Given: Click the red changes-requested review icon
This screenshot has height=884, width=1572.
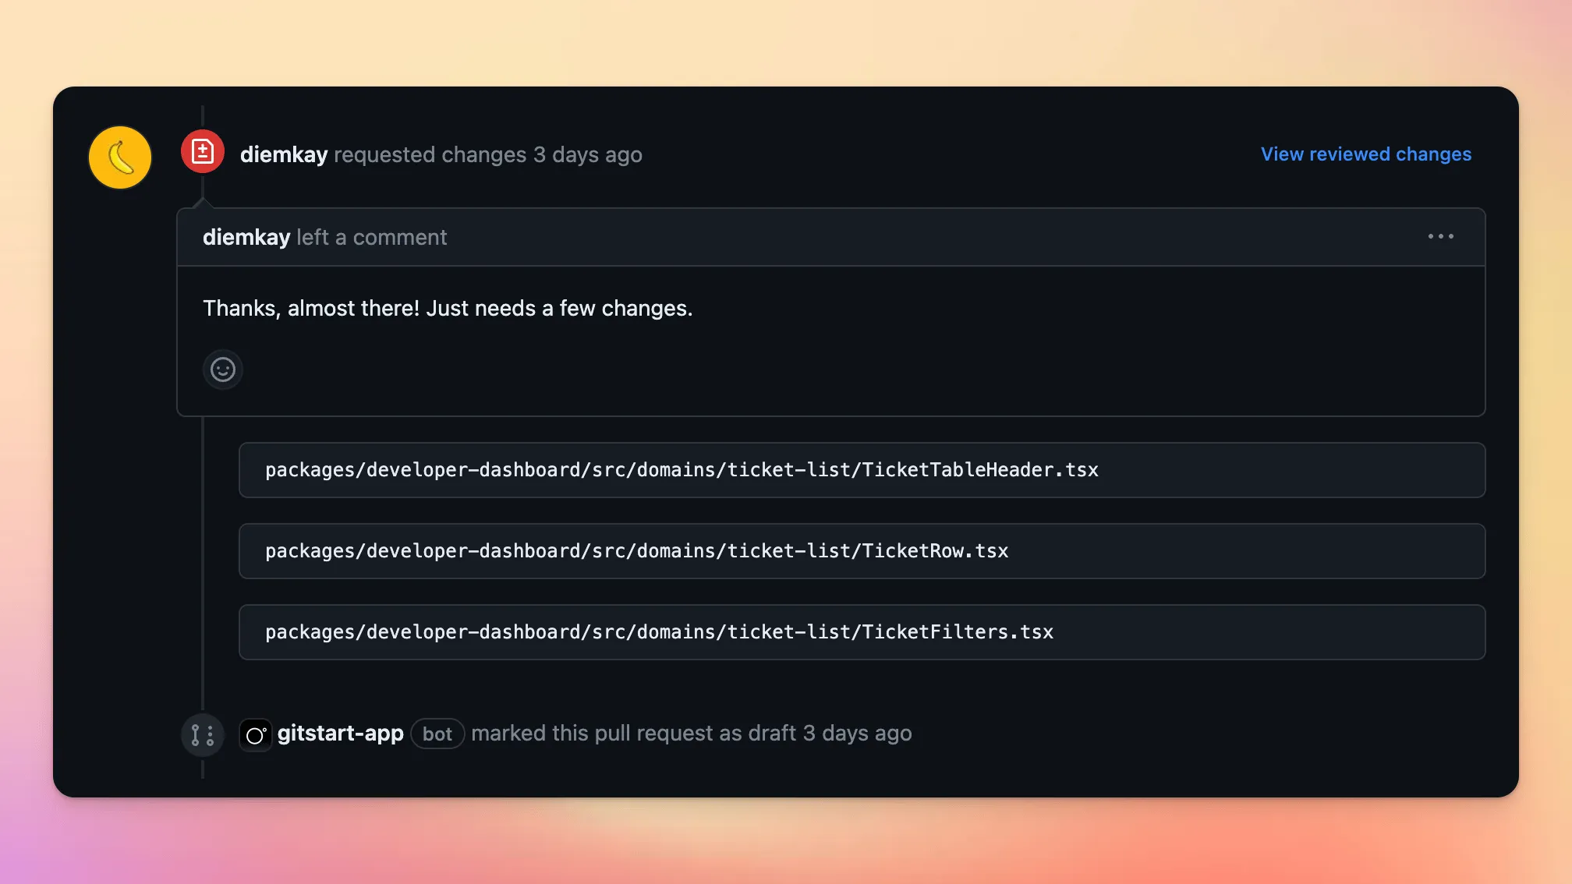Looking at the screenshot, I should click(202, 151).
